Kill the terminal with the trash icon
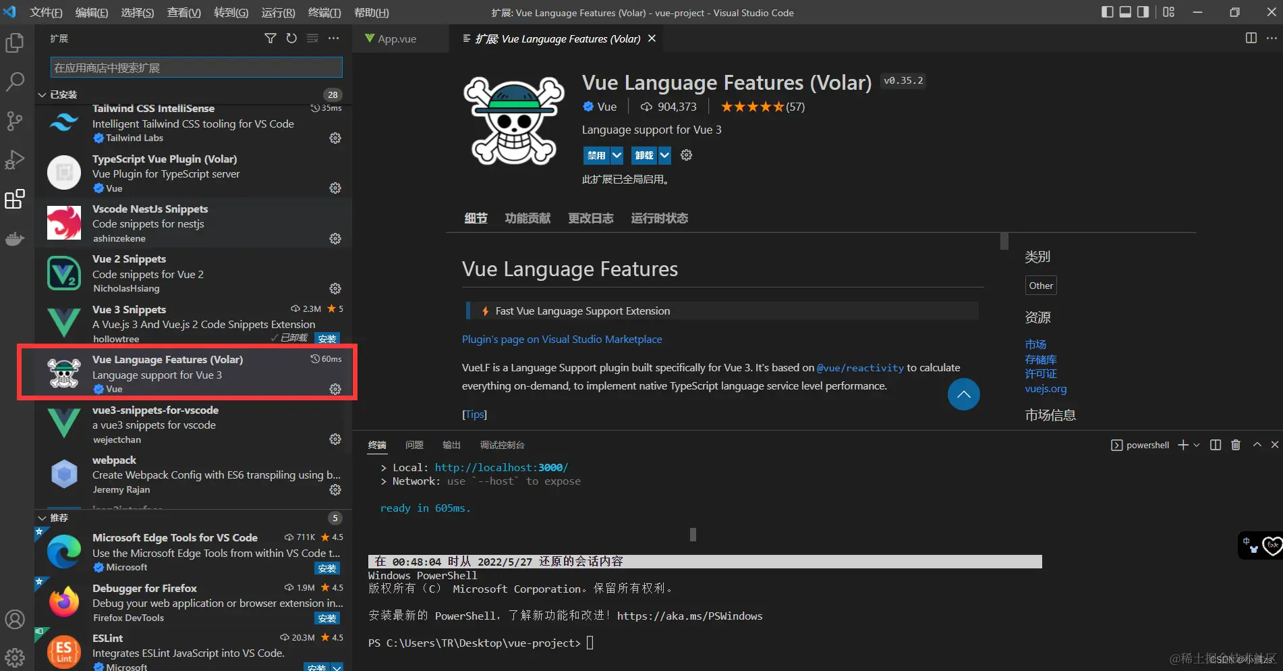Viewport: 1283px width, 671px height. 1236,445
